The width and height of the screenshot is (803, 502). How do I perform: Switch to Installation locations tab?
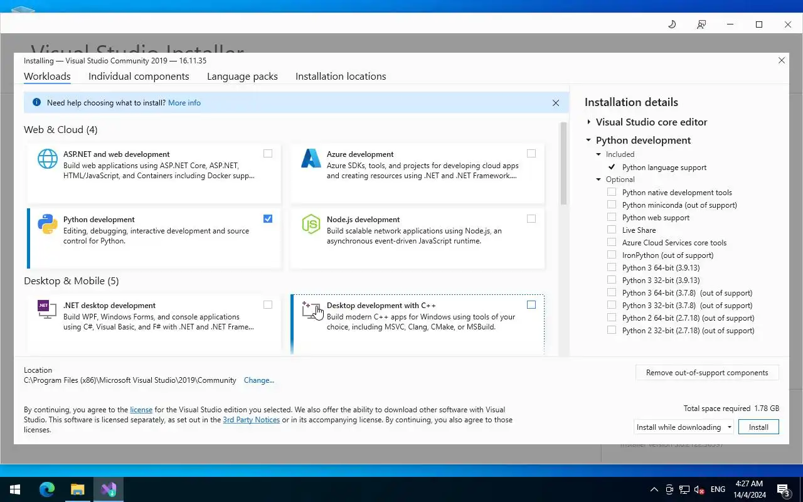(341, 77)
